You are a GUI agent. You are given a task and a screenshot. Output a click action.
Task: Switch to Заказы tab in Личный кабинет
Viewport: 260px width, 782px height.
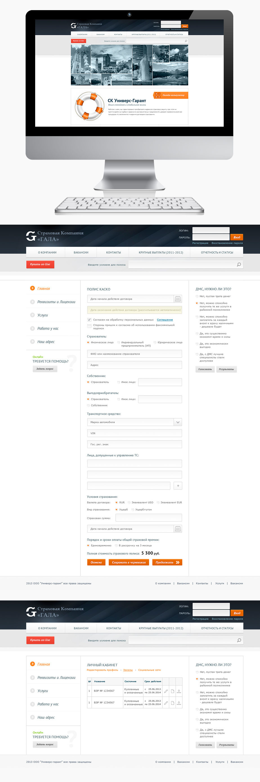[128, 670]
